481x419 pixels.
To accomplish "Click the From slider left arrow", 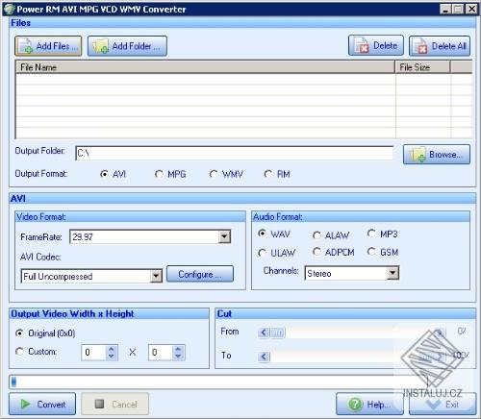I will pyautogui.click(x=264, y=333).
